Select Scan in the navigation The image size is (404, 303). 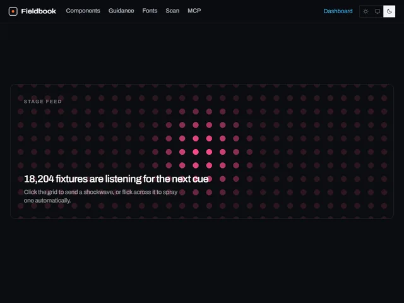click(172, 11)
